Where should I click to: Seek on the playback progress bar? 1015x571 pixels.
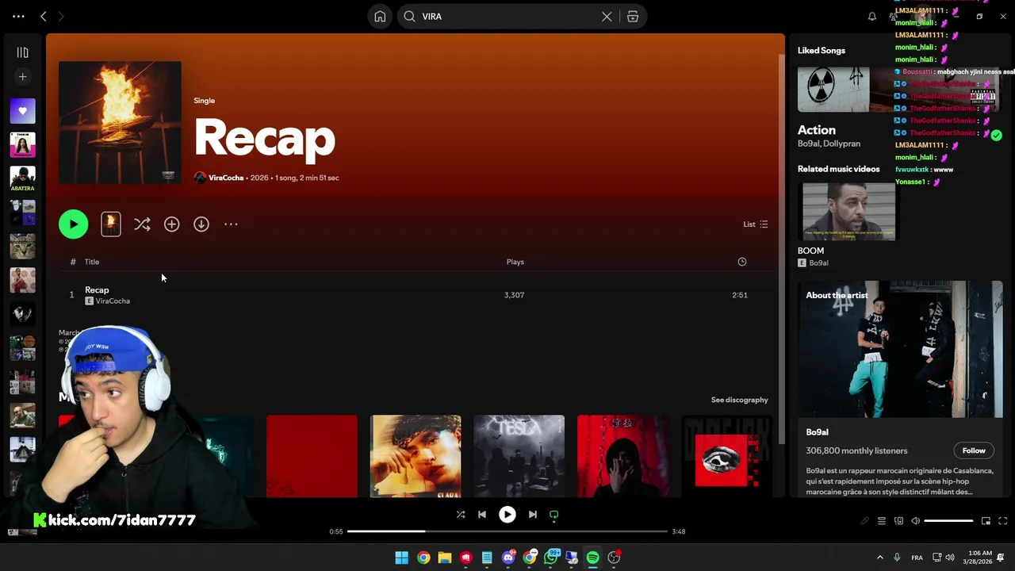(507, 531)
